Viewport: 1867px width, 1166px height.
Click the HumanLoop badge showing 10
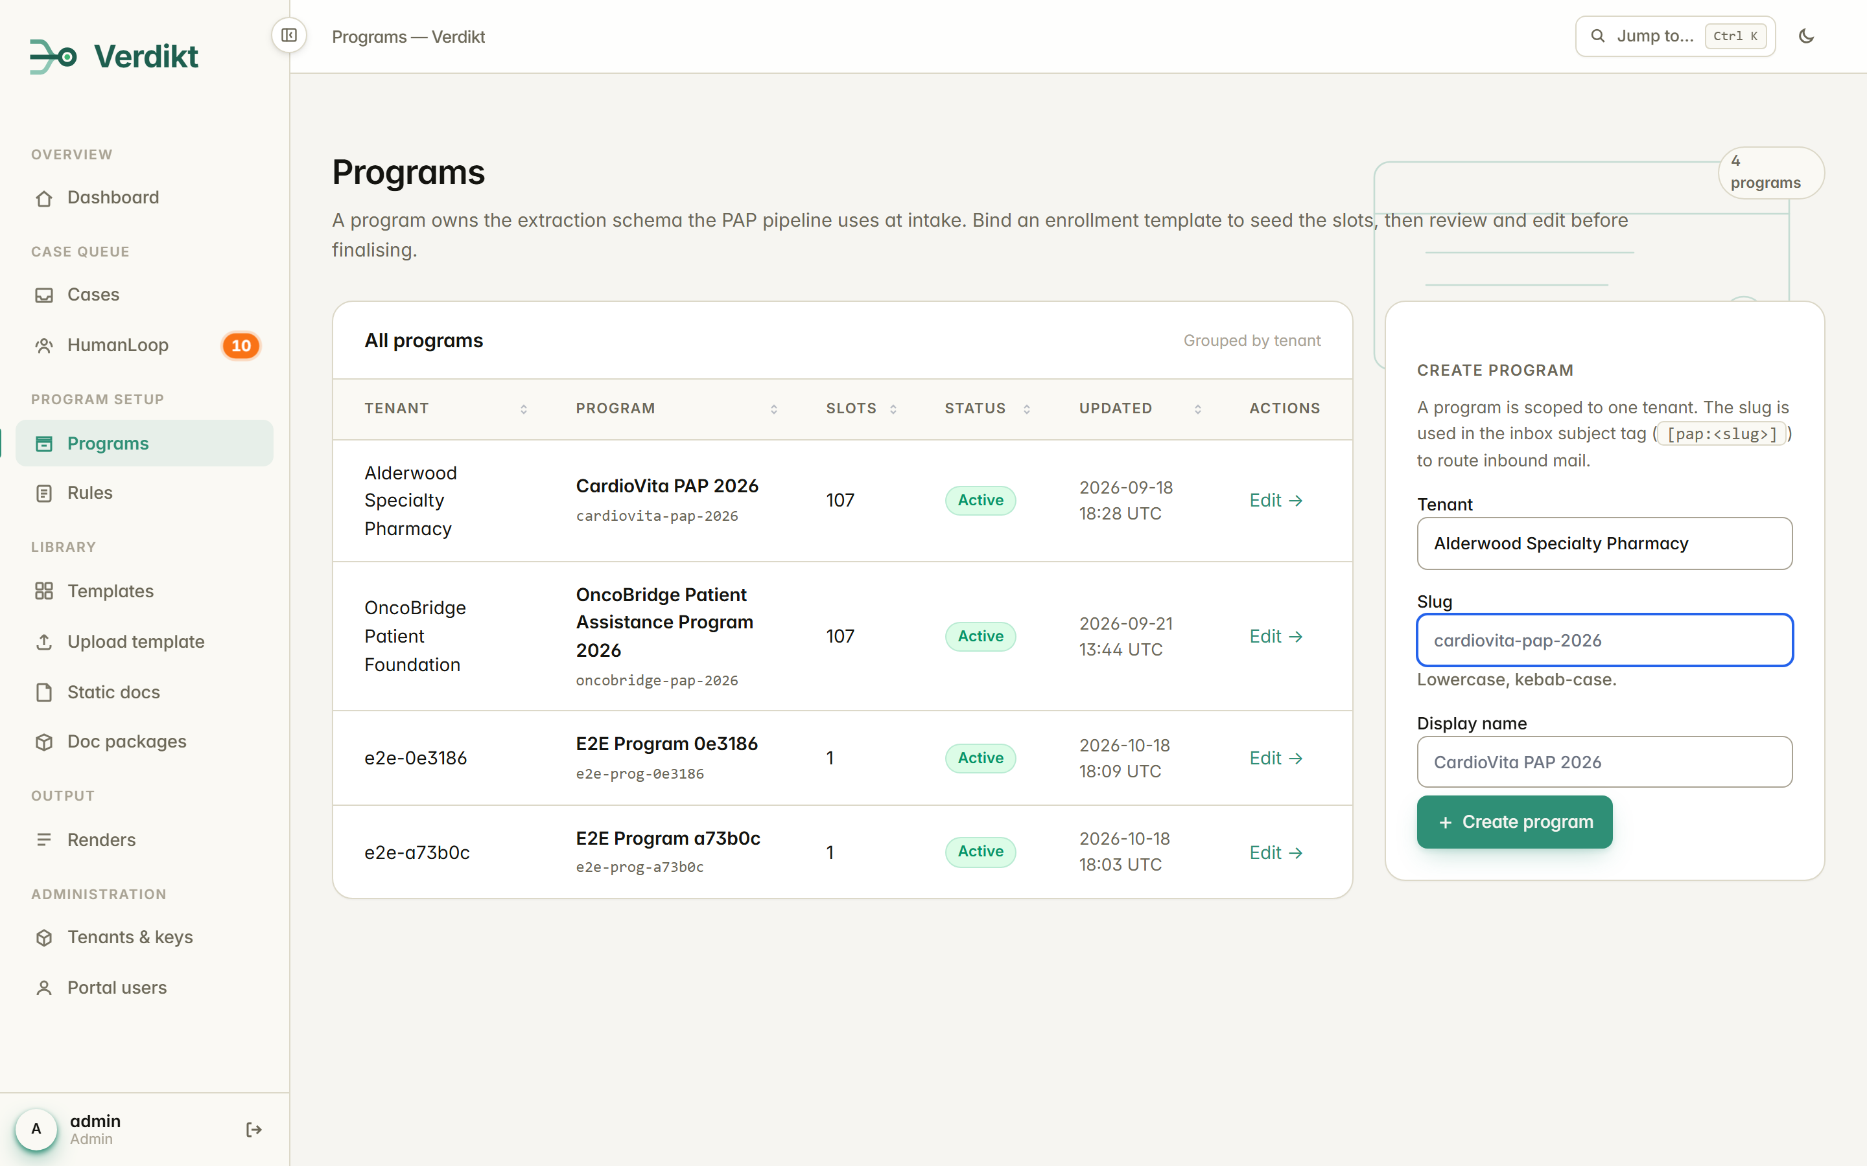pos(241,345)
